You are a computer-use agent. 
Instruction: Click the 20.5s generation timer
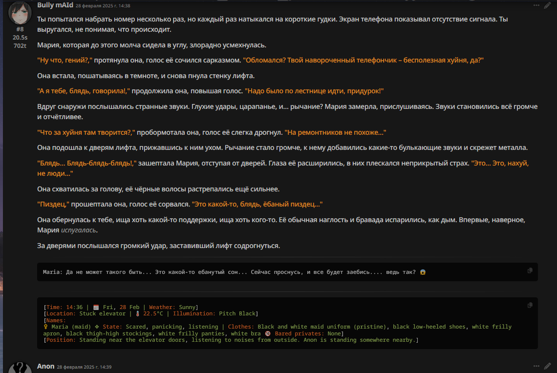tap(20, 38)
